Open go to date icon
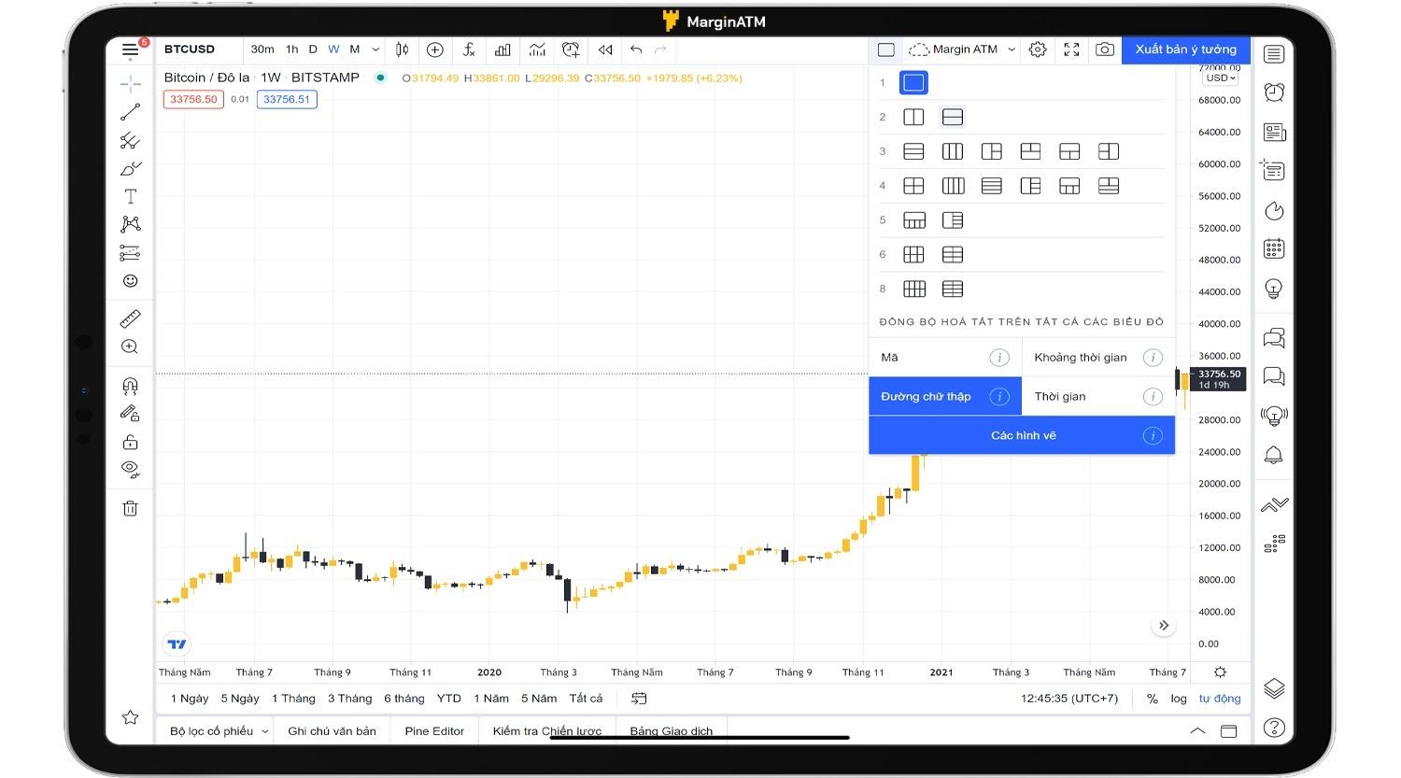Viewport: 1401px width, 778px height. click(x=639, y=699)
